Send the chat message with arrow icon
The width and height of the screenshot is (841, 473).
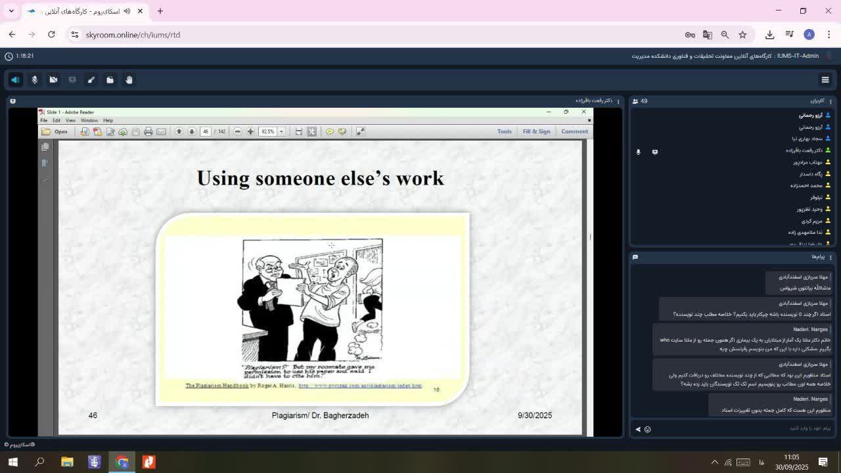pyautogui.click(x=637, y=429)
